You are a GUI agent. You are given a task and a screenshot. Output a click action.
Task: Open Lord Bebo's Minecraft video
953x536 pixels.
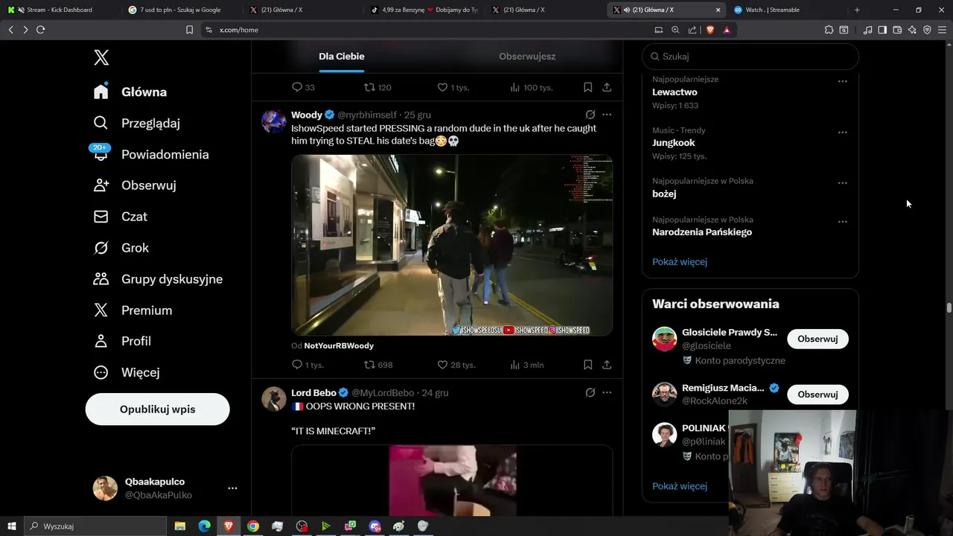click(452, 481)
